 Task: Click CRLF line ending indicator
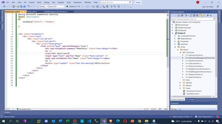[x=166, y=109]
